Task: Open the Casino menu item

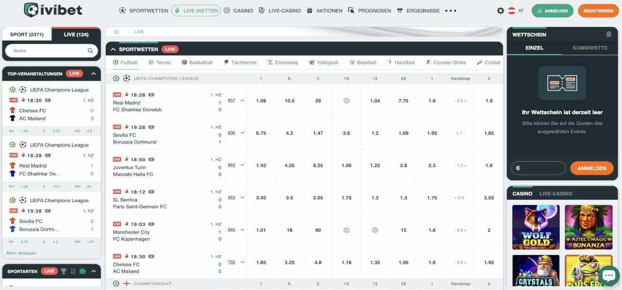Action: (x=238, y=11)
